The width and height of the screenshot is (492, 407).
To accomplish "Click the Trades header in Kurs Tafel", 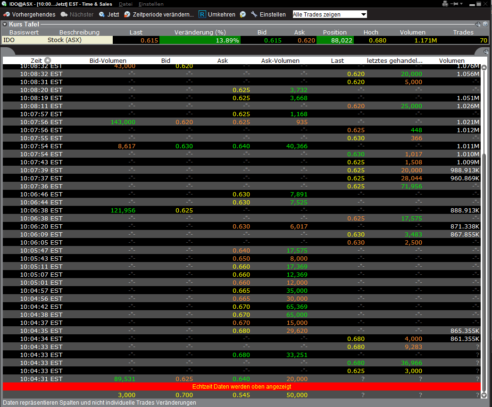I will (463, 33).
